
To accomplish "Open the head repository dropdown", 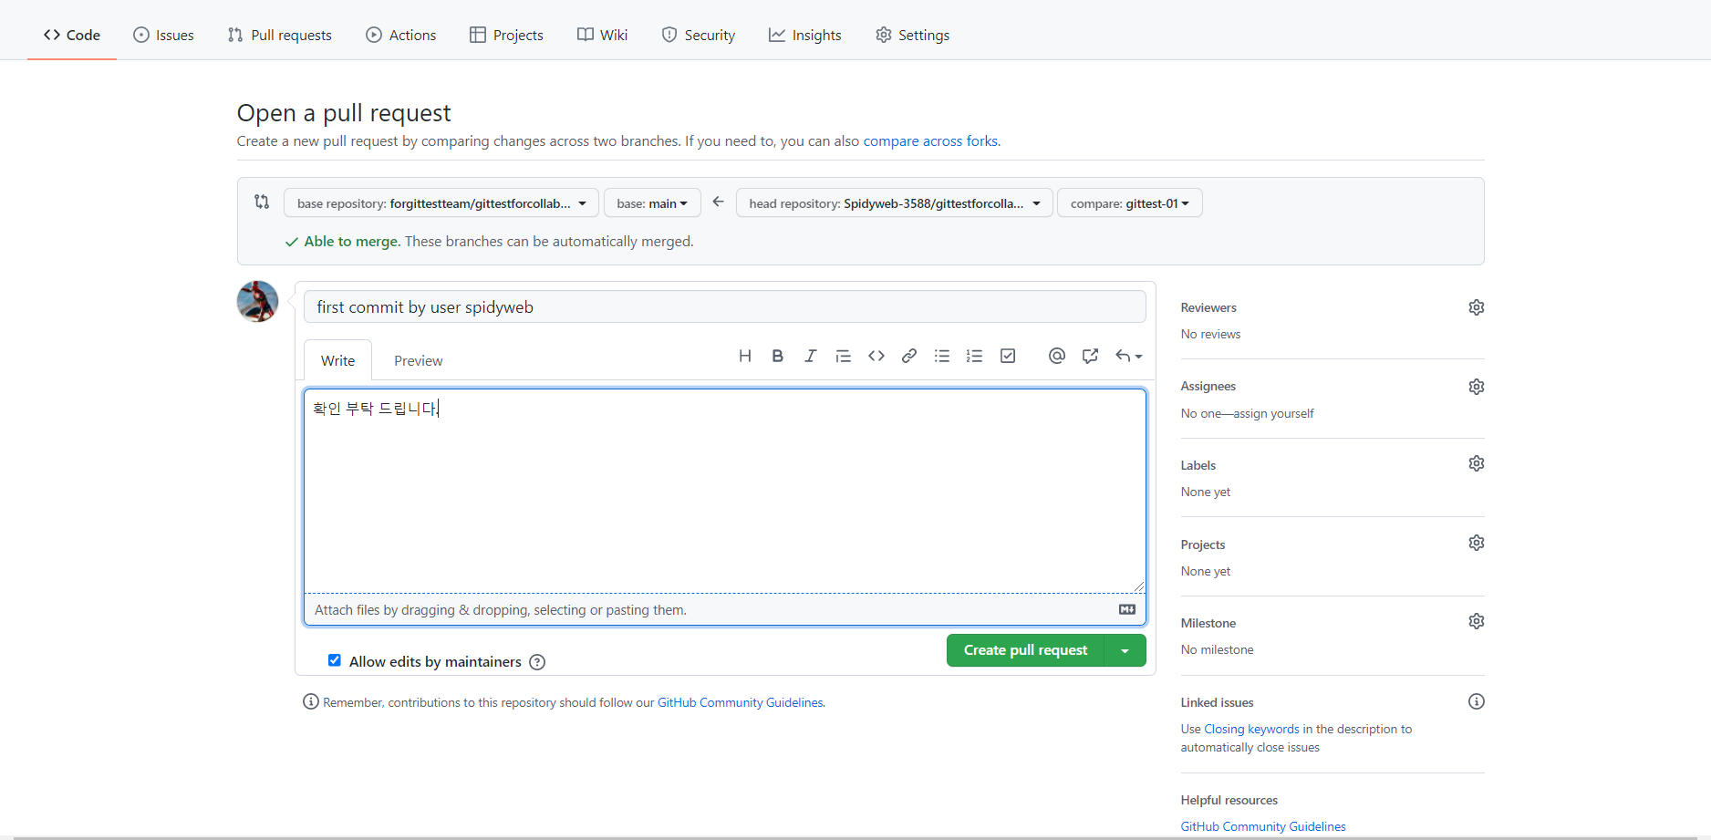I will [x=895, y=202].
